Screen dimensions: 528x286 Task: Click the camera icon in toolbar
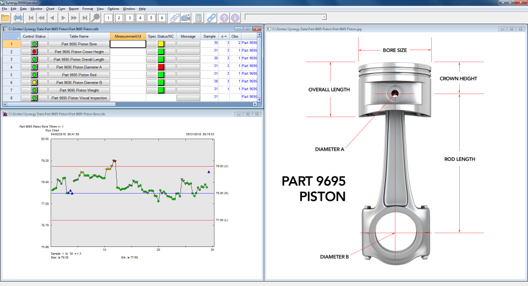tap(186, 18)
